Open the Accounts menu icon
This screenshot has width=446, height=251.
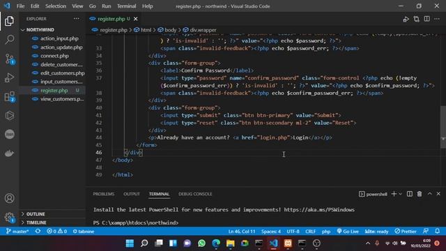[9, 198]
